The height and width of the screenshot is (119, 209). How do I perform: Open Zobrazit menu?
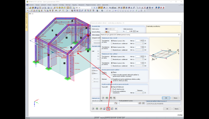click(x=43, y=5)
